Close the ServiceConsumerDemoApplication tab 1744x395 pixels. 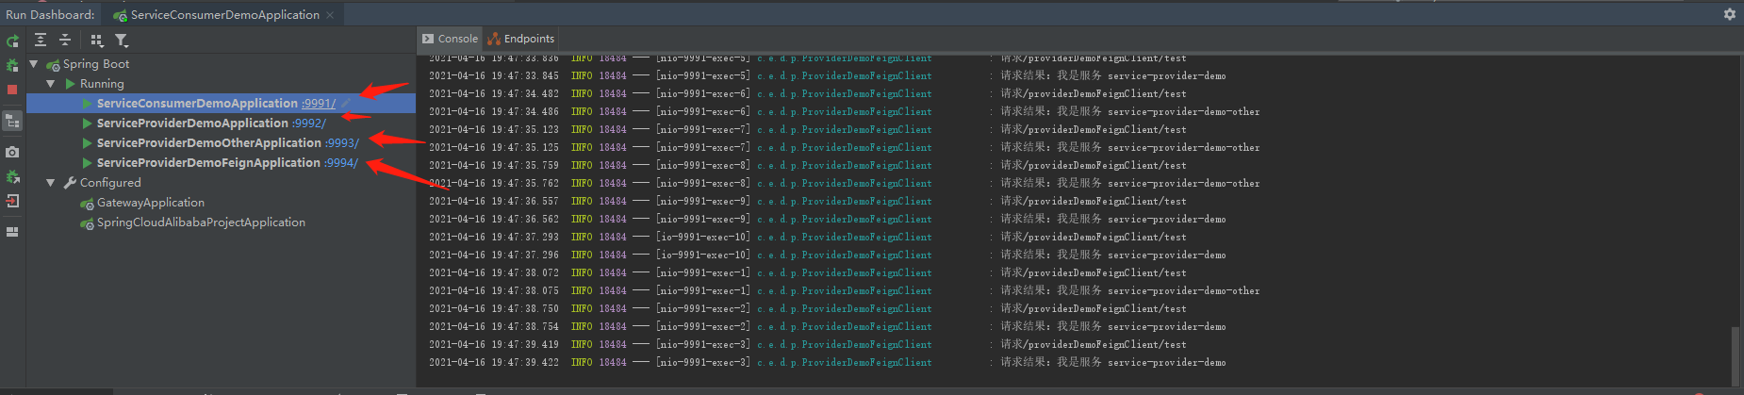pos(330,15)
